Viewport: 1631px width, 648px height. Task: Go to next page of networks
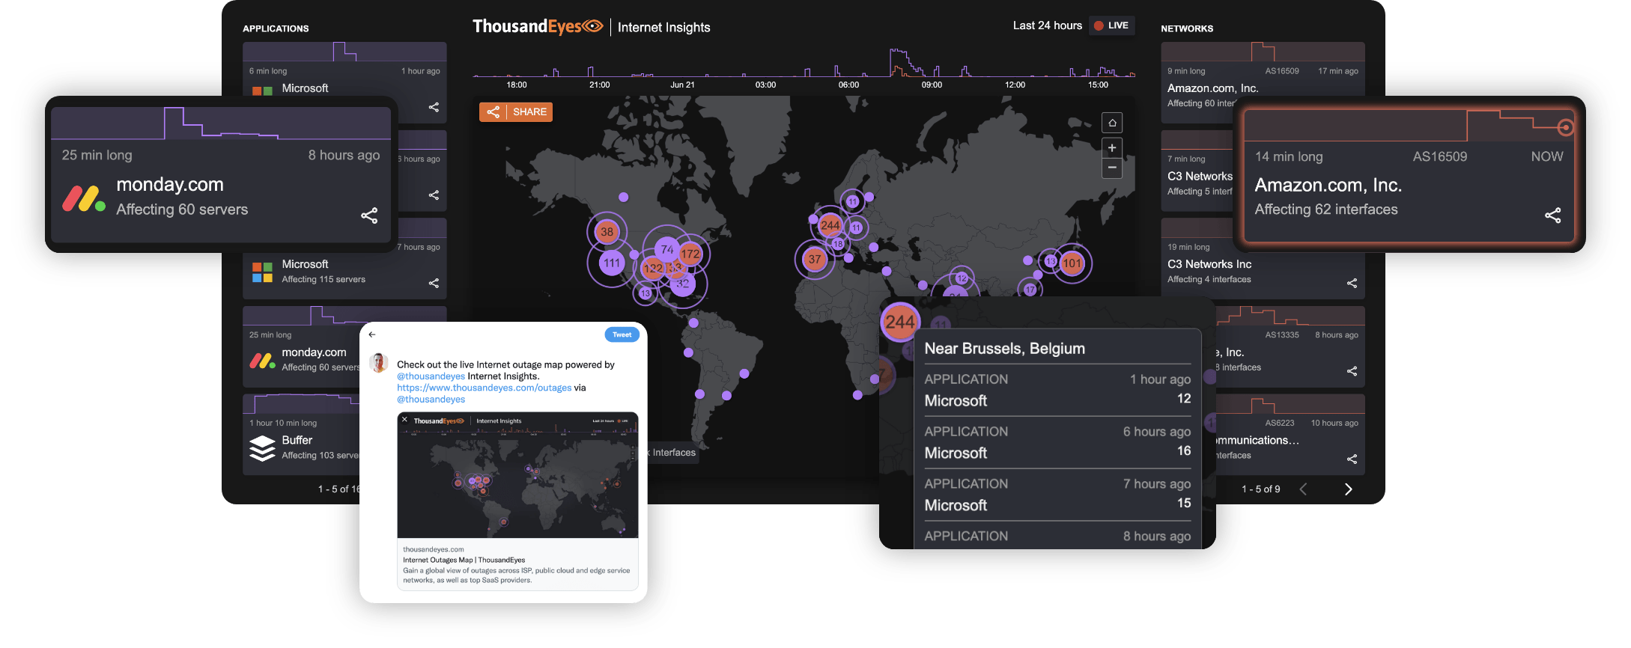1348,489
